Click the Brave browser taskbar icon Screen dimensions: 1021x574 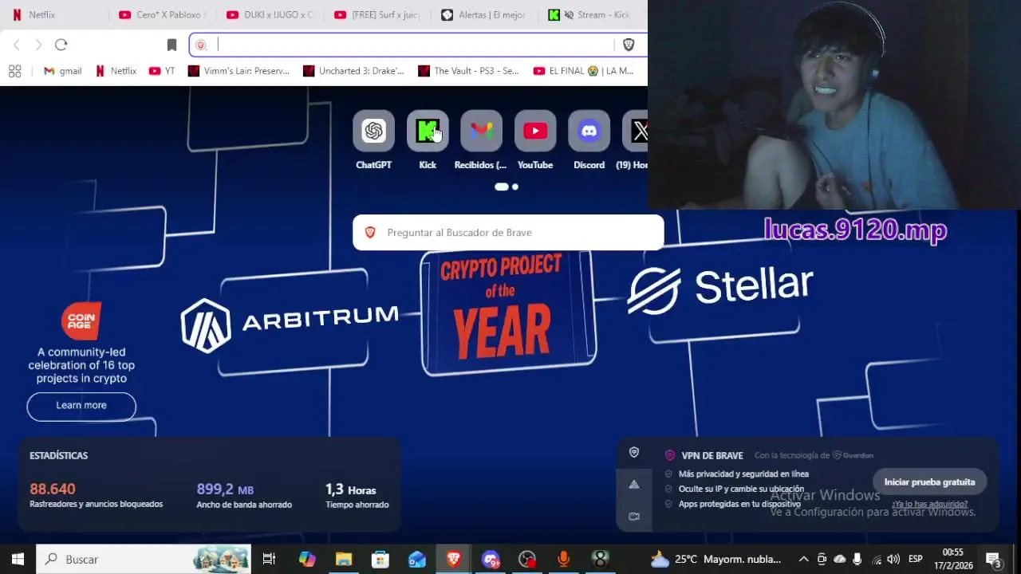(x=454, y=560)
